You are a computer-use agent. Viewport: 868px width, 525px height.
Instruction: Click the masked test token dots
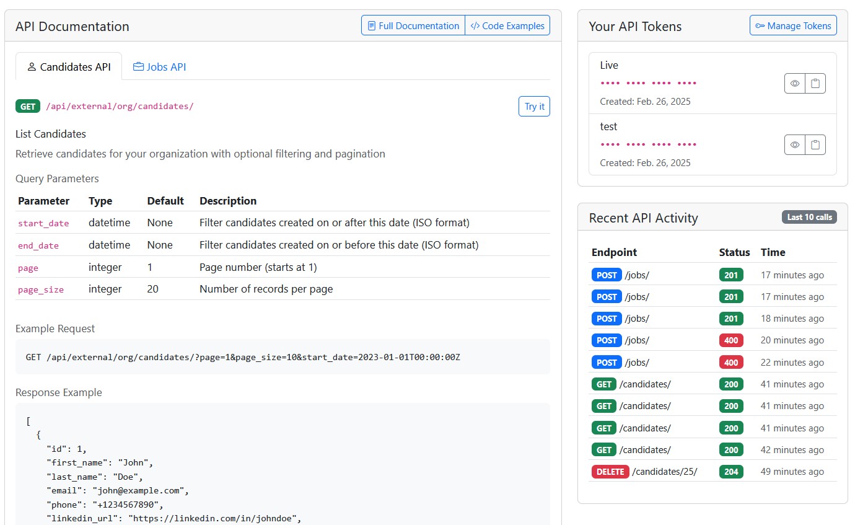coord(648,144)
